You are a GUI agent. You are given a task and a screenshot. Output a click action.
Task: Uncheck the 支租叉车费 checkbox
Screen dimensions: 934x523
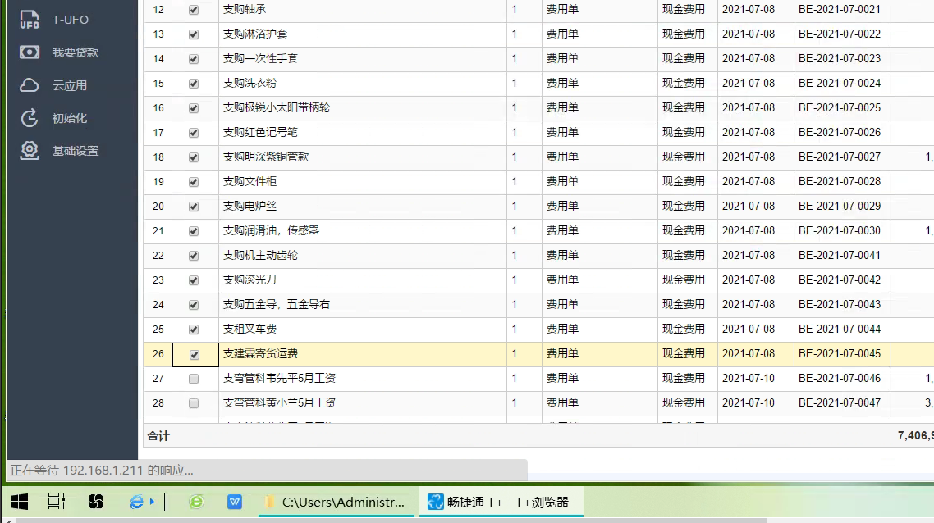click(194, 330)
